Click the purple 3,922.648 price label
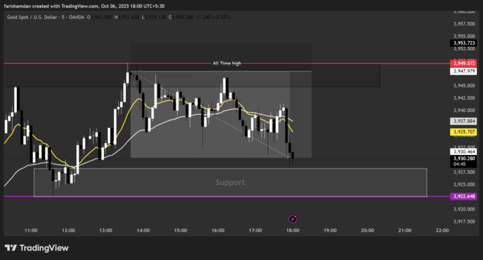483x260 pixels. coord(464,196)
